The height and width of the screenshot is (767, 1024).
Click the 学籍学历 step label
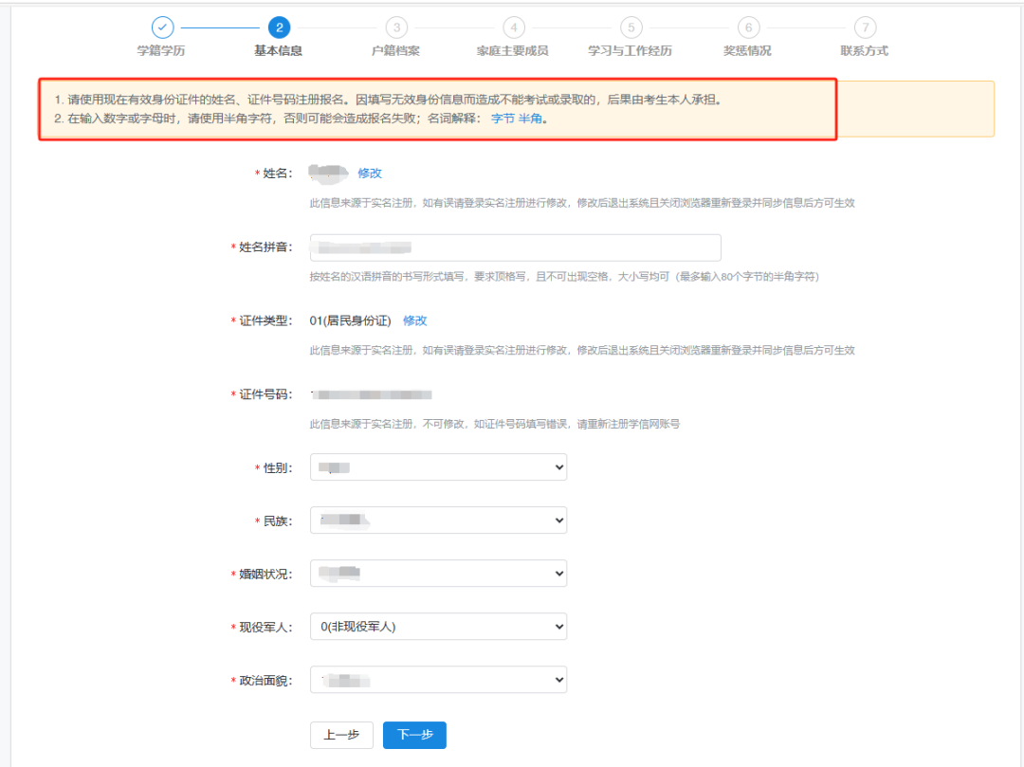pos(161,51)
